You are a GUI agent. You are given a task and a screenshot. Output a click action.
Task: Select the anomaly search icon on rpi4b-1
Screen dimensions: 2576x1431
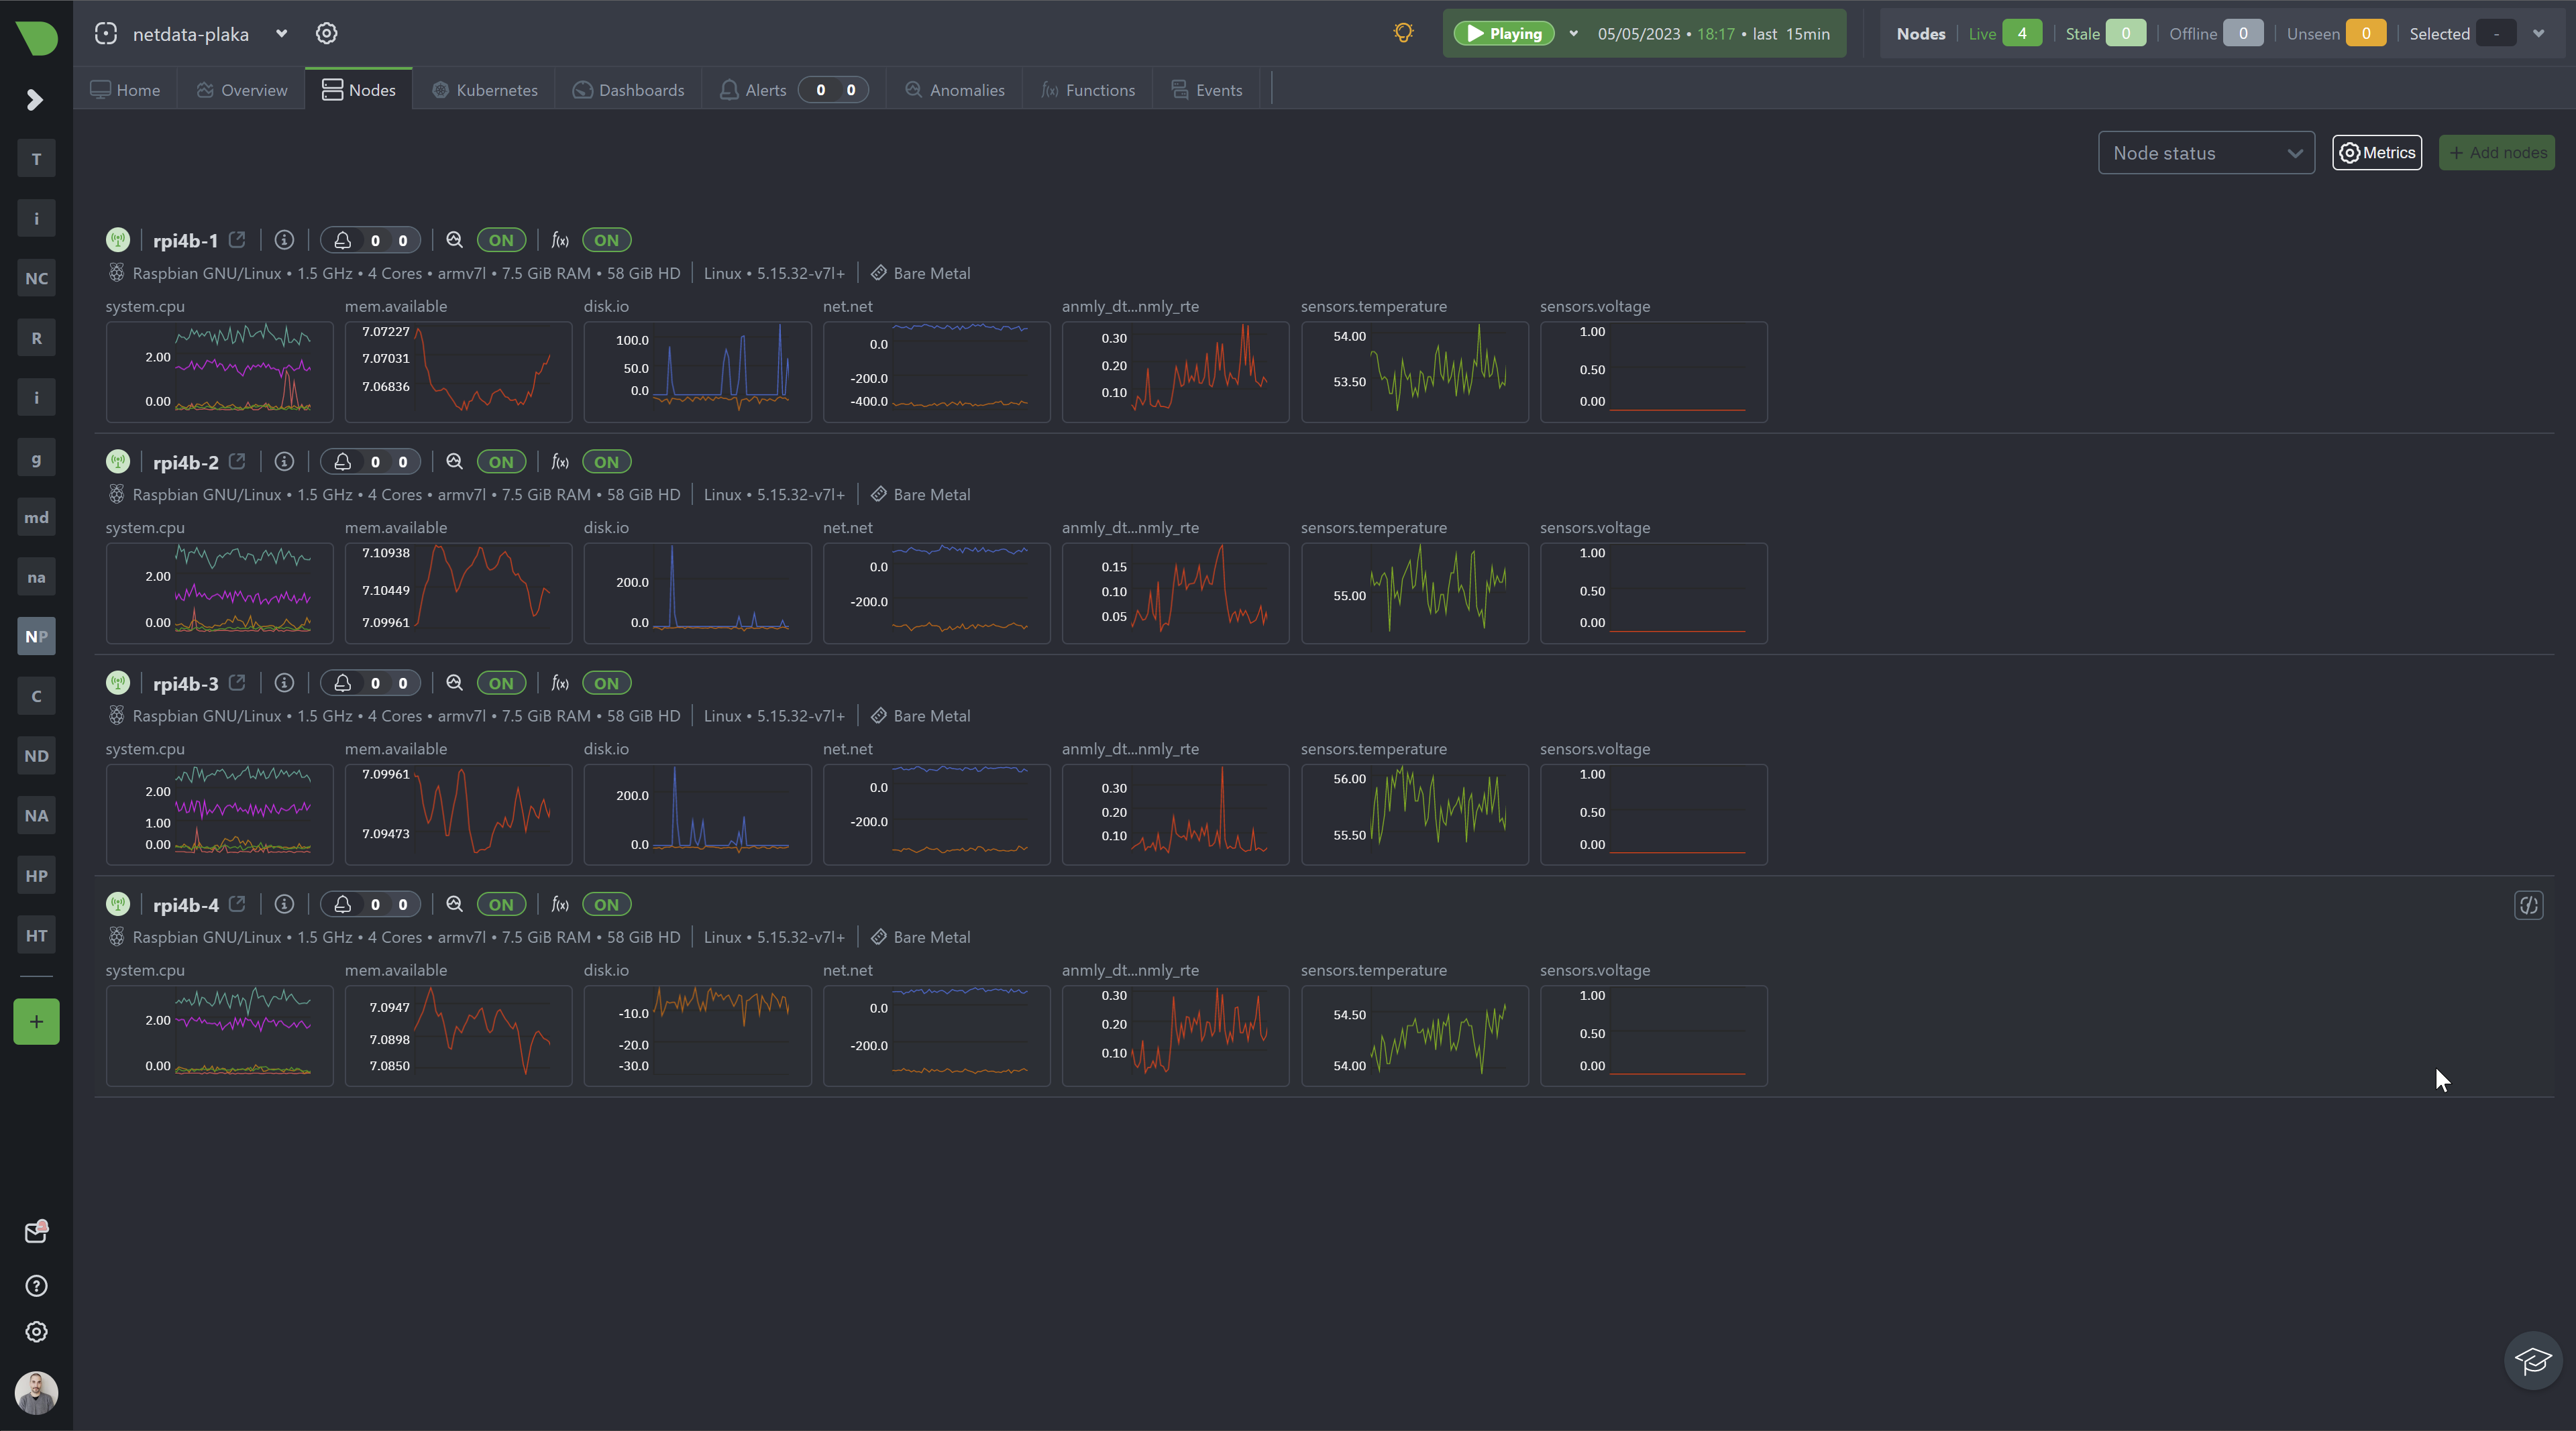454,240
